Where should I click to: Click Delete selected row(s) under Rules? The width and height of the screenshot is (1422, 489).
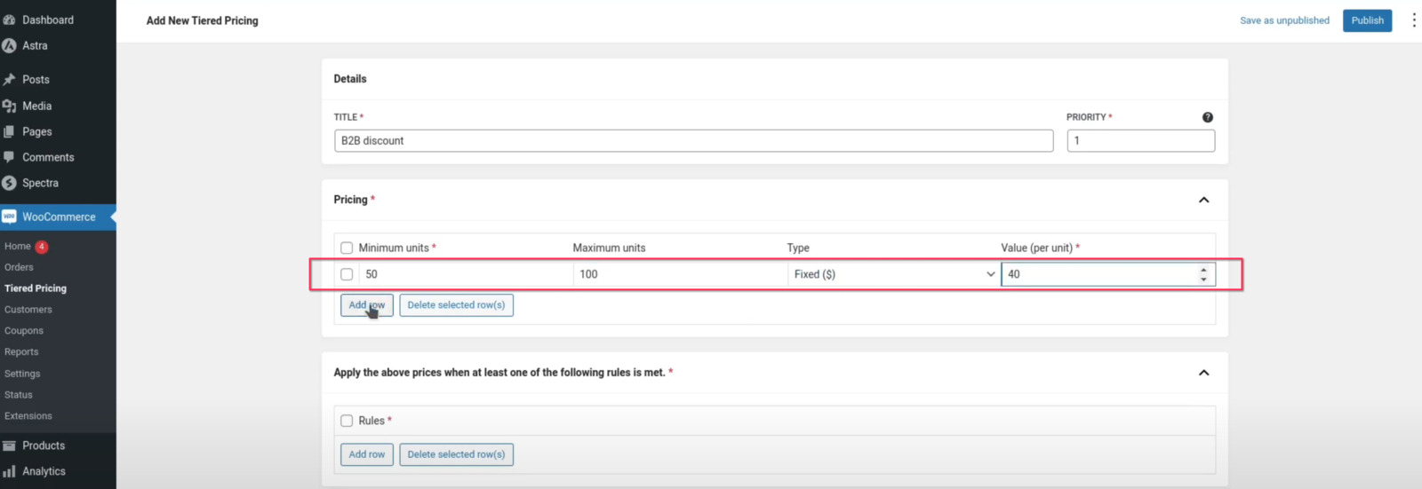456,454
